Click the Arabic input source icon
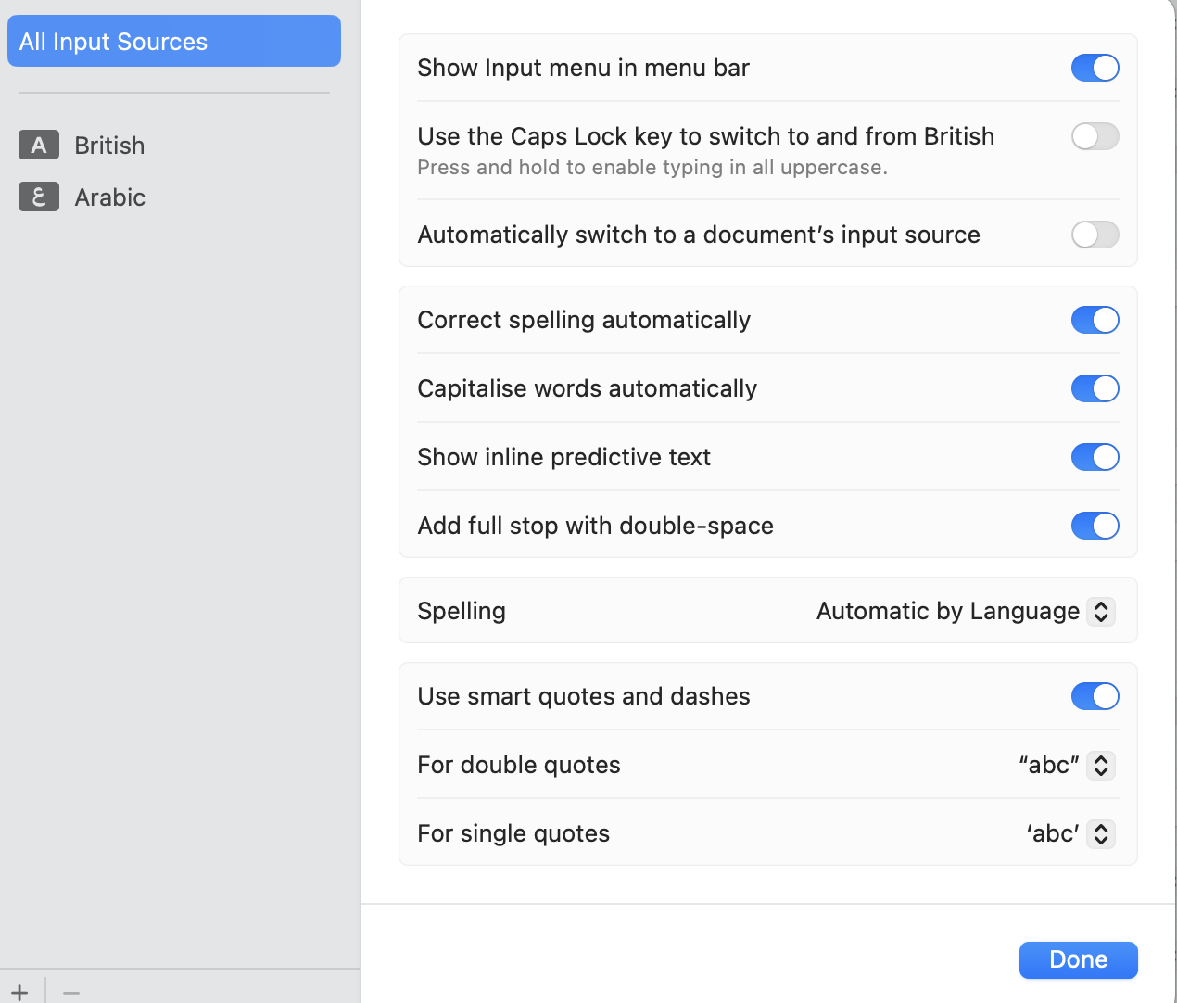Viewport: 1177px width, 1003px height. point(39,197)
